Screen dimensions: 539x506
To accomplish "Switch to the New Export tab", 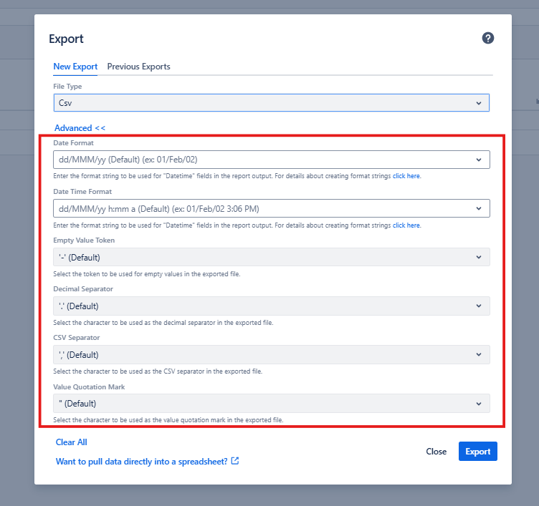I will pyautogui.click(x=75, y=67).
